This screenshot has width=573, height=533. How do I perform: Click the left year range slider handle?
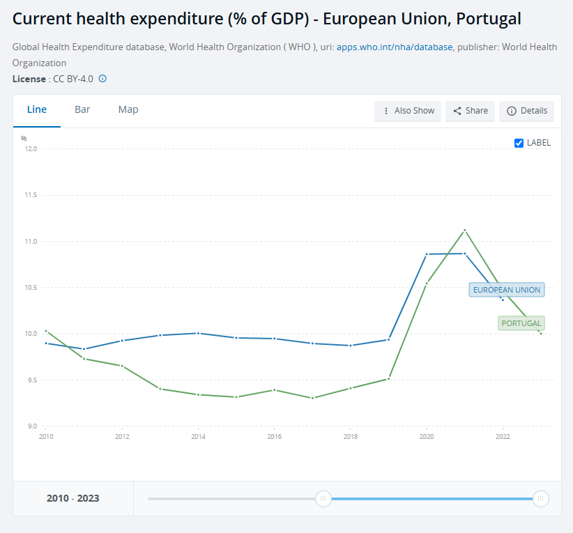point(323,498)
